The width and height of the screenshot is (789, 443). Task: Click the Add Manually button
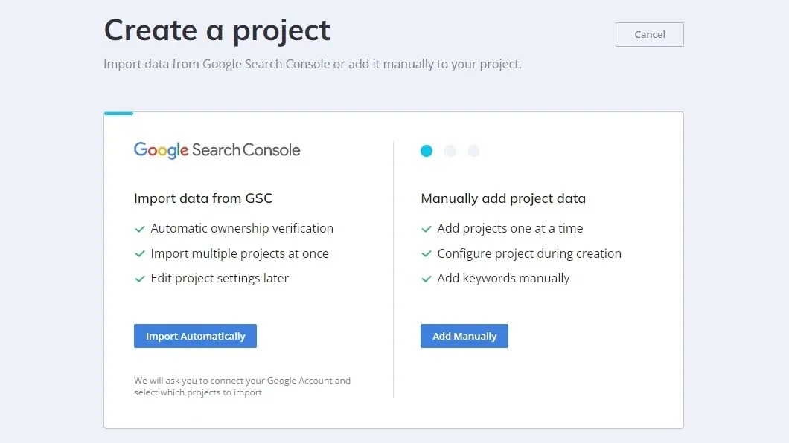pos(464,336)
